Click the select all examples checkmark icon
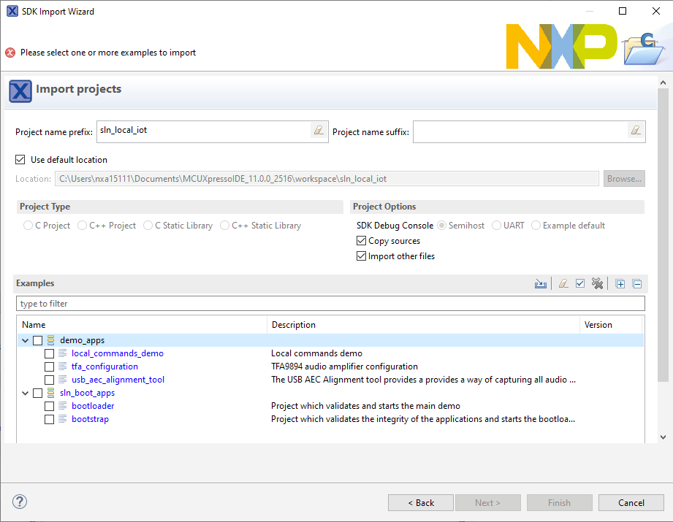Screen dimensions: 673x522 (580, 284)
